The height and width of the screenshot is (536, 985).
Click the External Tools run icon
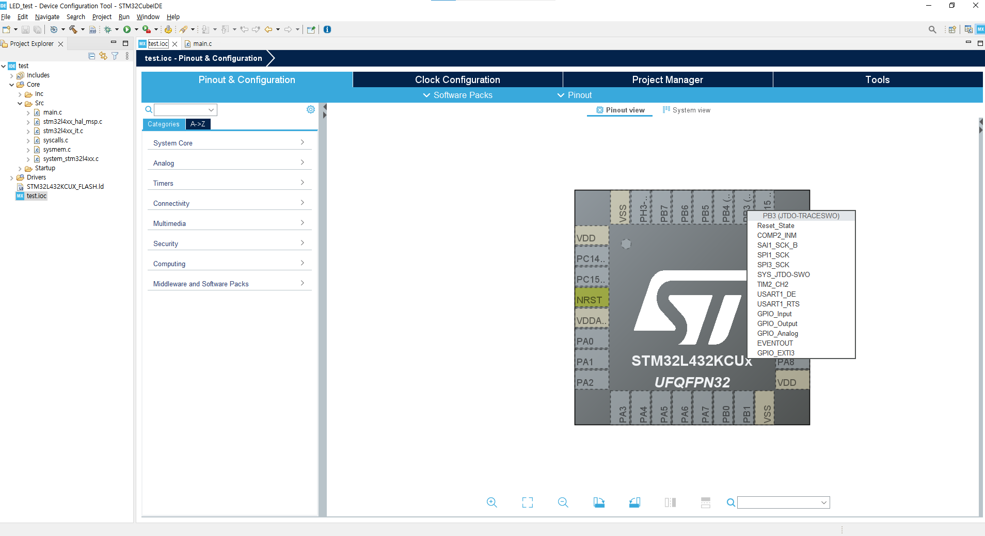146,29
